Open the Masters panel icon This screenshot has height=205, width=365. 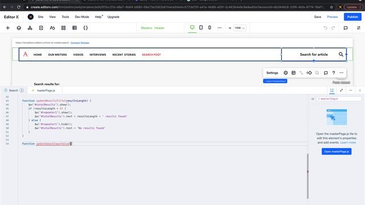[30, 28]
